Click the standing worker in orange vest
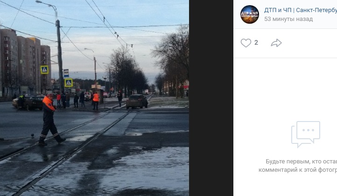The height and width of the screenshot is (196, 337). tap(96, 101)
